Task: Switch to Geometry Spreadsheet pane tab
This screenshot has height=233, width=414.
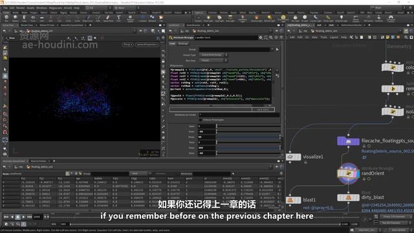Action: pos(72,25)
